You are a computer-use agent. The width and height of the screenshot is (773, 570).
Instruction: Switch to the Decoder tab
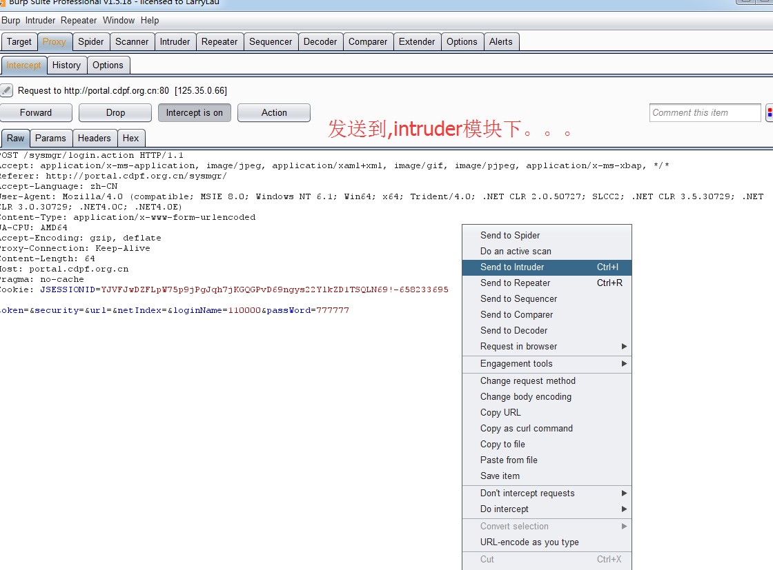(320, 42)
